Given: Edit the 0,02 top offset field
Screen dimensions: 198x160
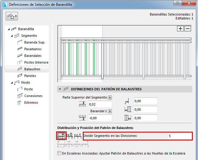Looking at the screenshot, I should pyautogui.click(x=100, y=104).
